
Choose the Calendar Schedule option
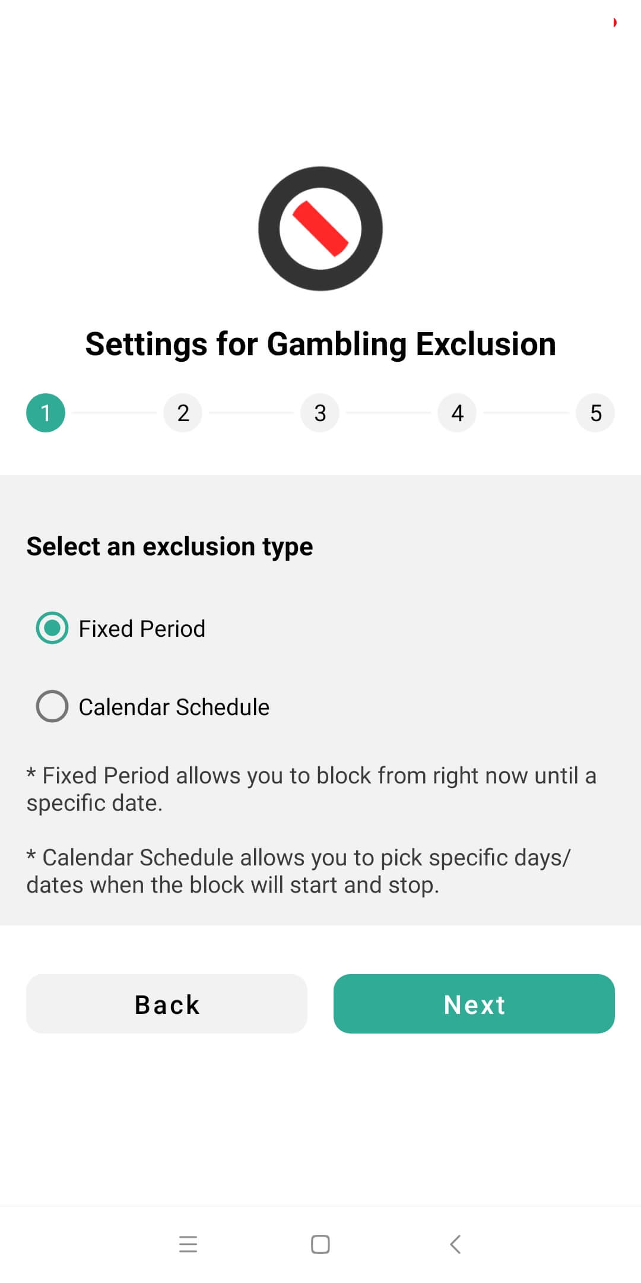(x=52, y=706)
